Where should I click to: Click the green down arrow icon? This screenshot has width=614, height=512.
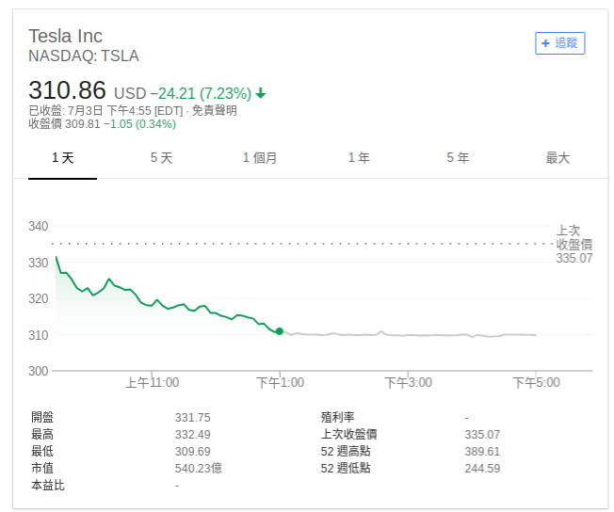(x=261, y=93)
